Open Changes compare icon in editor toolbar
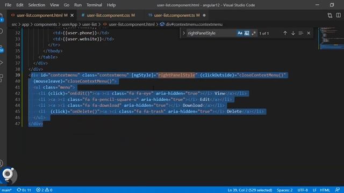This screenshot has height=193, width=344. tap(329, 16)
